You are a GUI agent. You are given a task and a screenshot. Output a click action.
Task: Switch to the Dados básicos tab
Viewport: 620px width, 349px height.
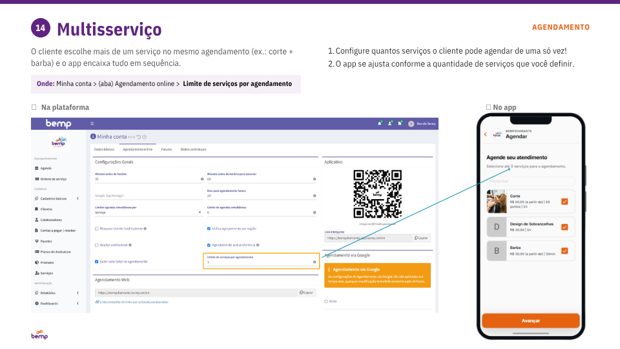coord(104,149)
